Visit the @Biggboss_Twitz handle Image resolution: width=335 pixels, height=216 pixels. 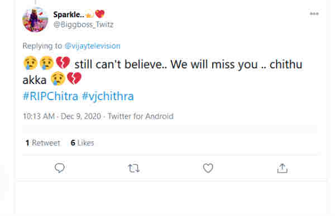(x=83, y=24)
